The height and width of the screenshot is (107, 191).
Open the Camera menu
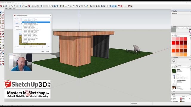pos(9,4)
